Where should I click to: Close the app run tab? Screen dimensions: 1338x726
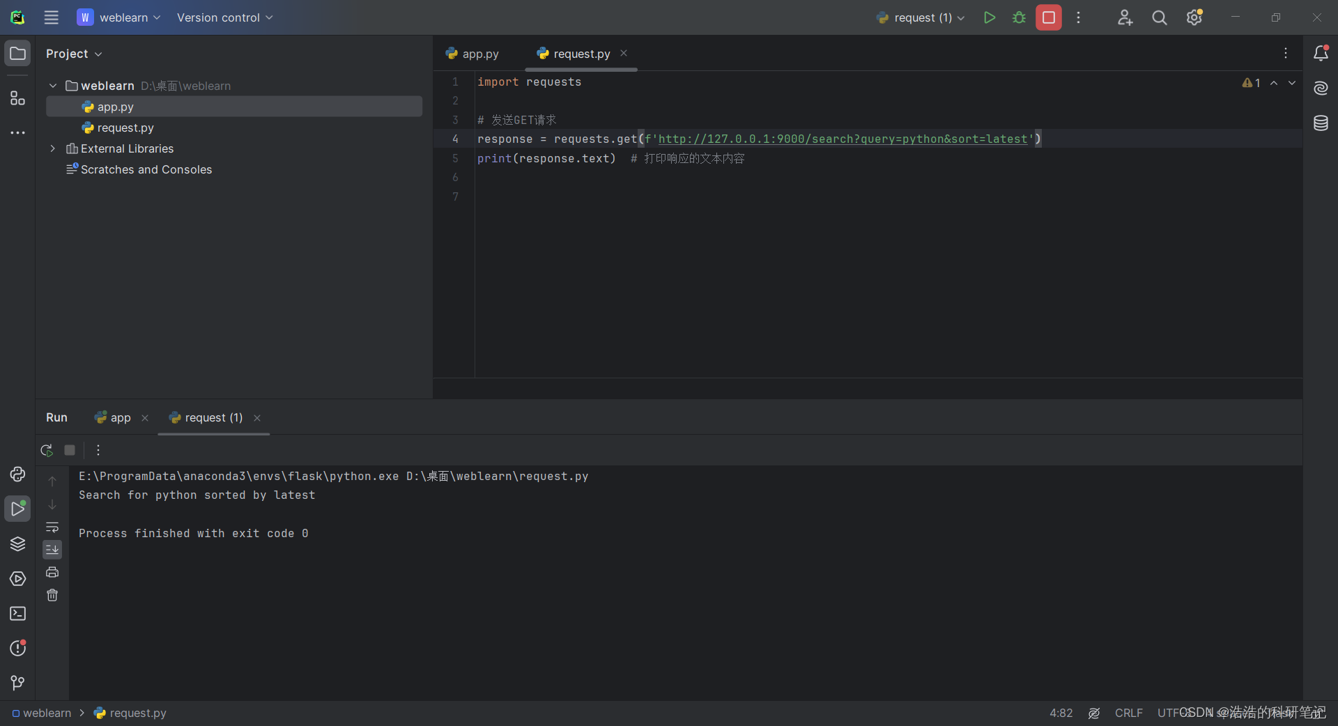coord(145,418)
